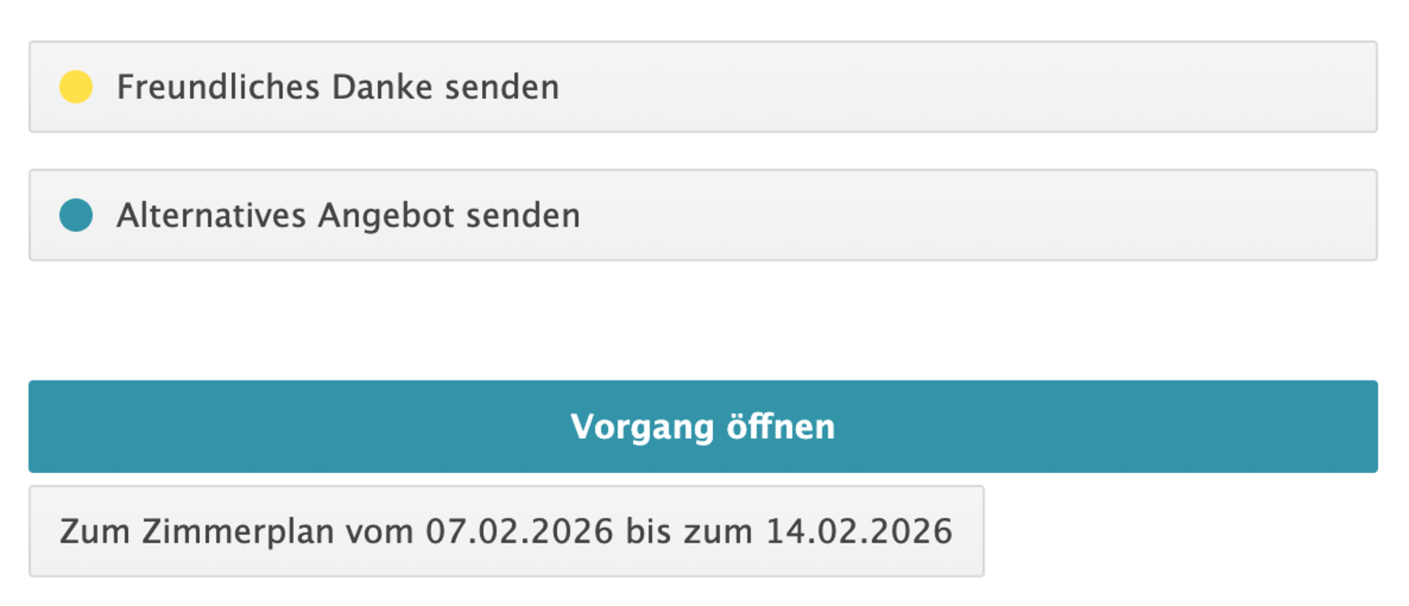Send an alternative offer

[702, 215]
